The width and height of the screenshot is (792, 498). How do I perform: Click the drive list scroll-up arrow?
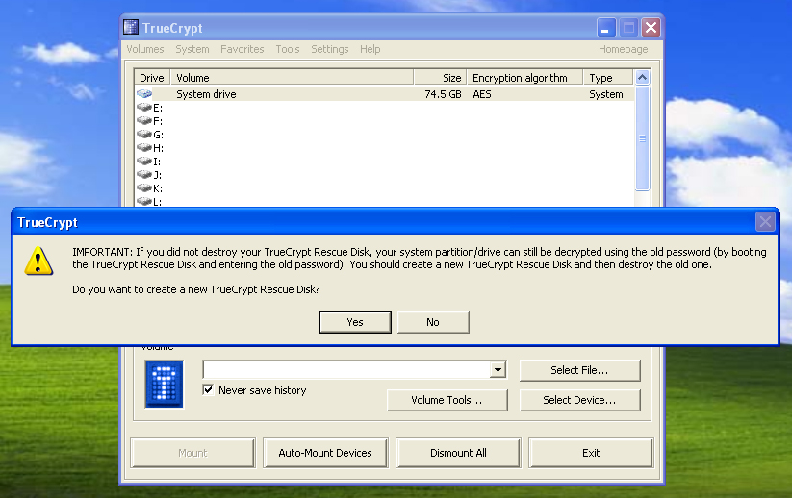642,77
